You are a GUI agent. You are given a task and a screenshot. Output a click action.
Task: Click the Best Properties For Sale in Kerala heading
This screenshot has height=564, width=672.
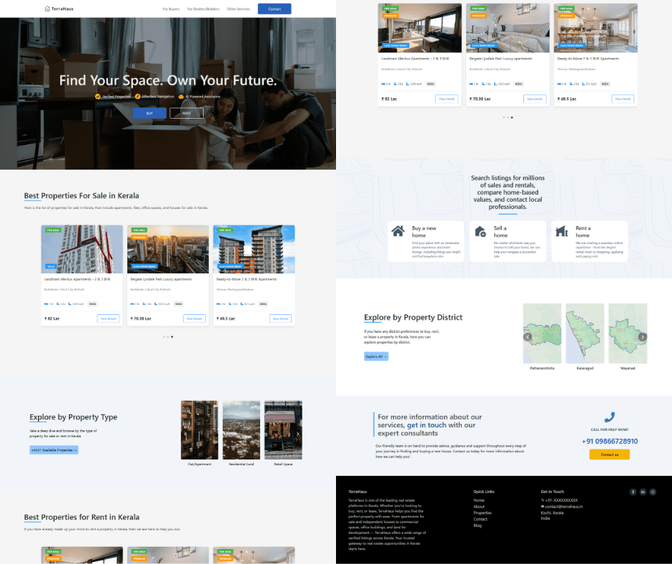(81, 195)
